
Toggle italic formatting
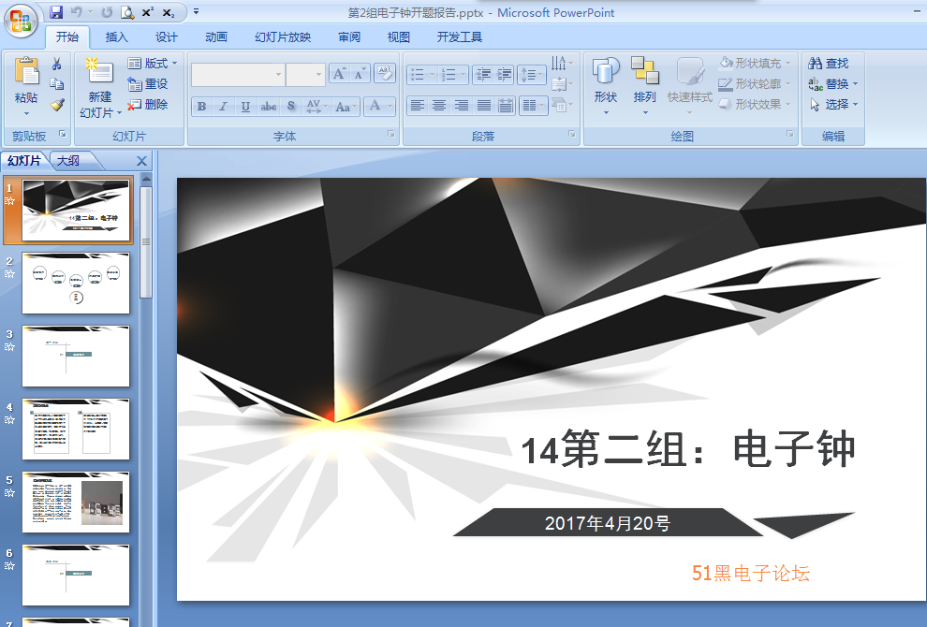pos(223,107)
